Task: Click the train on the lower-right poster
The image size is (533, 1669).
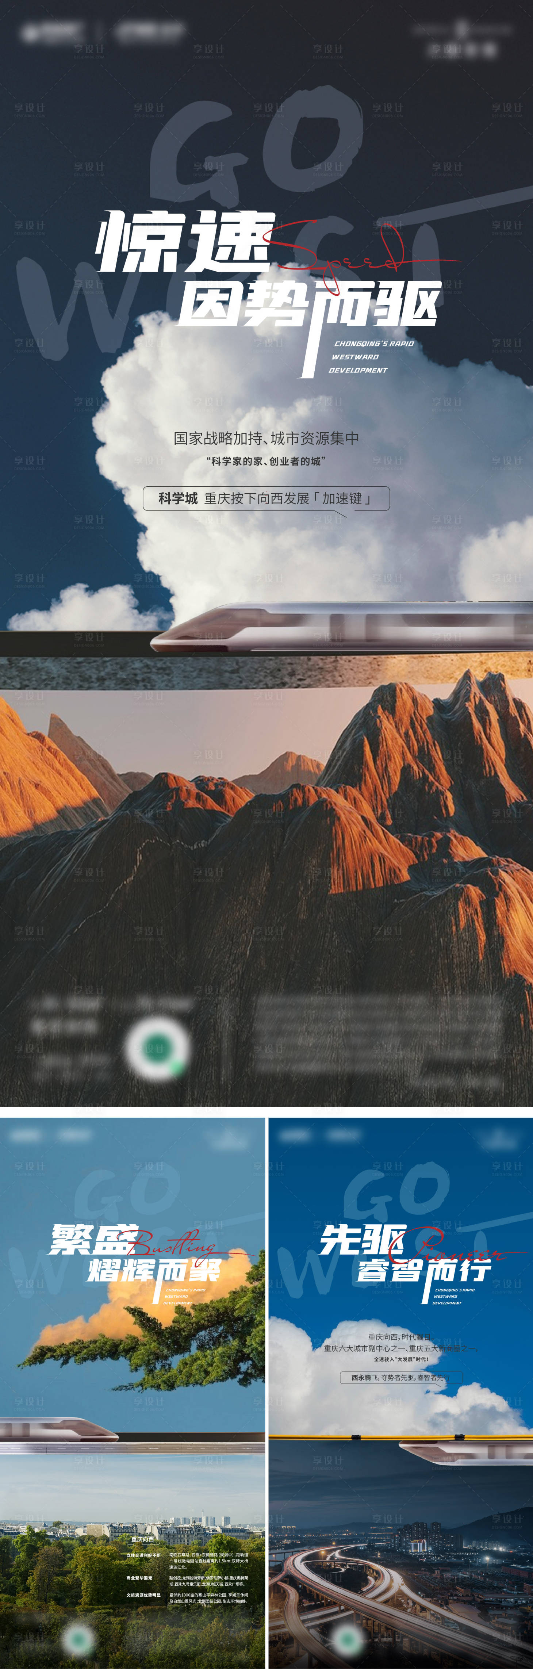Action: click(x=466, y=1452)
